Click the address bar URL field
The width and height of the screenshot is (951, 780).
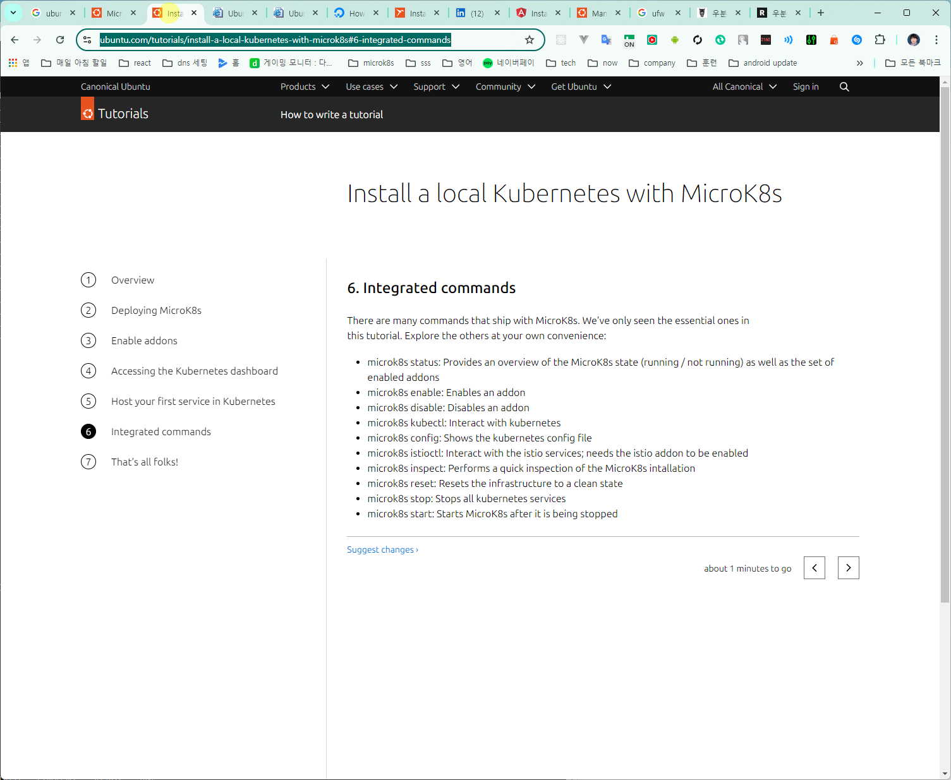310,40
